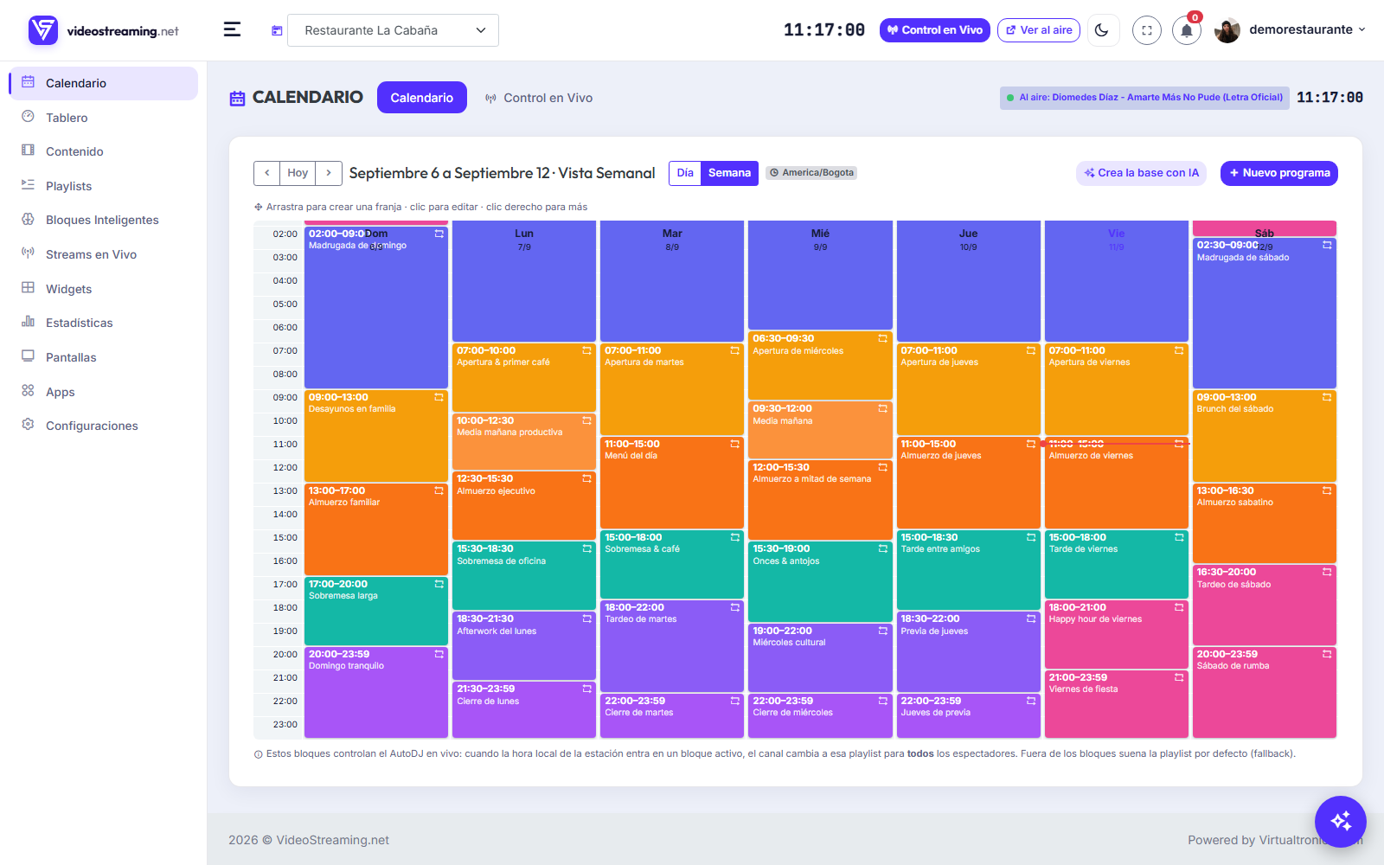Screen dimensions: 1384x865
Task: Click the America/Bogota timezone badge
Action: point(812,173)
